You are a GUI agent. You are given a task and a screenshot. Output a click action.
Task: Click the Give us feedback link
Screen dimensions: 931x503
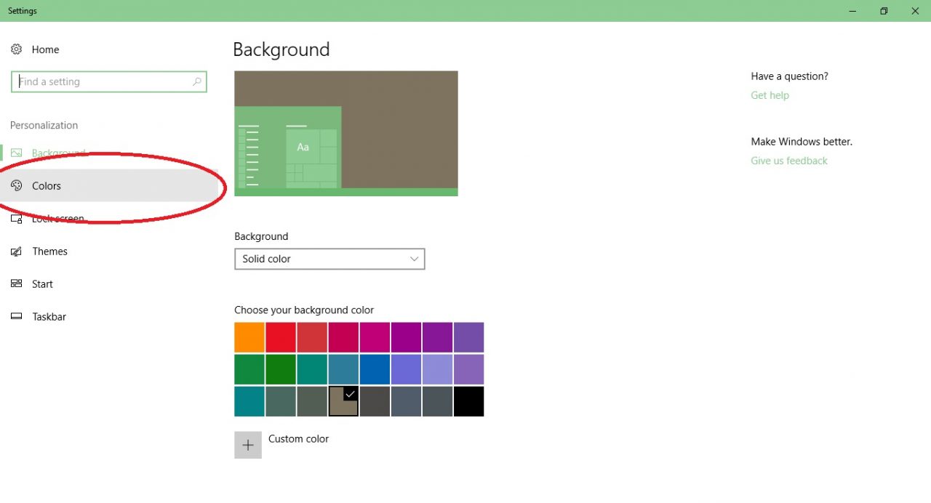[789, 161]
